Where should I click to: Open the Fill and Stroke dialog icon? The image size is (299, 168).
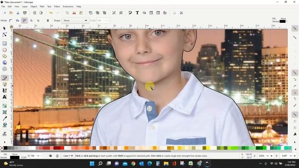click(x=130, y=13)
